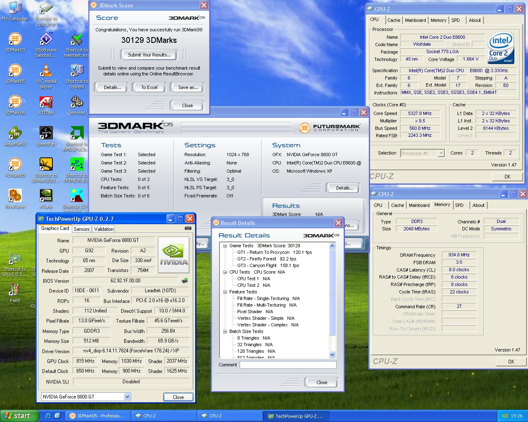Click the GPU-Z driver version field

(131, 351)
